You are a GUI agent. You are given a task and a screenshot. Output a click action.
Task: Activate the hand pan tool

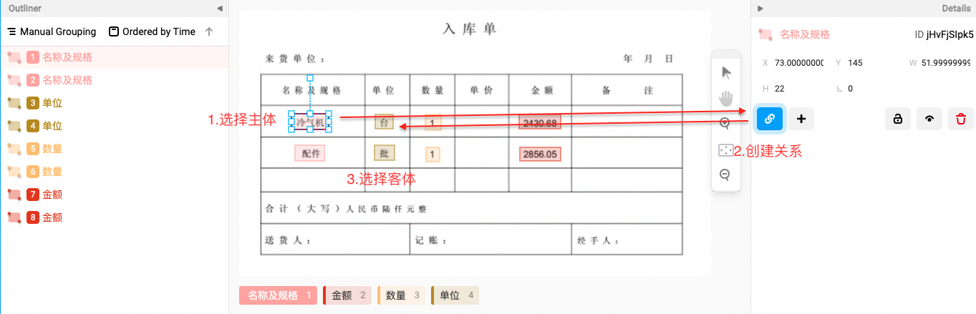726,97
